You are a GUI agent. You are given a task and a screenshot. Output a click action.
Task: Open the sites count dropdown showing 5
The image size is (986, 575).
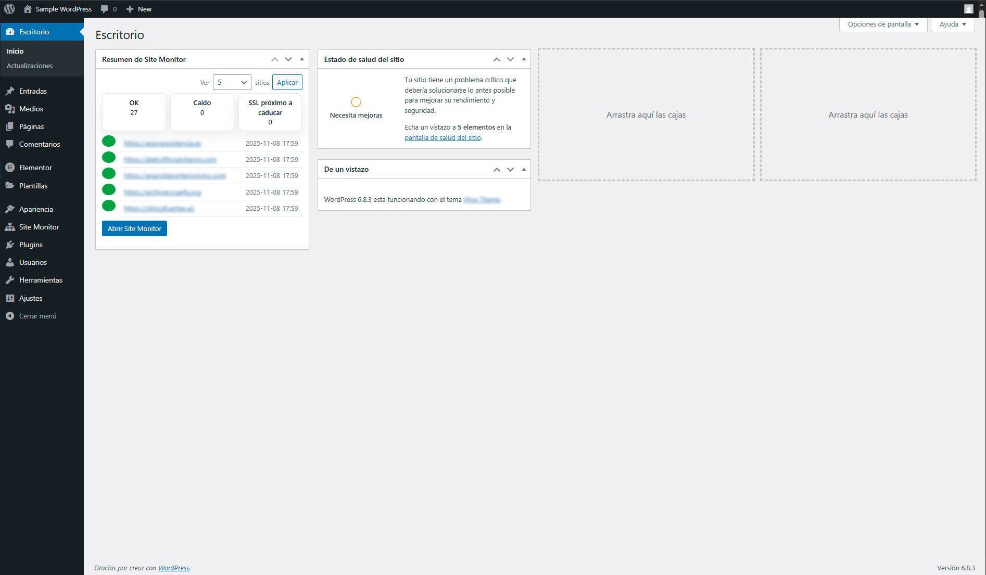[x=232, y=82]
